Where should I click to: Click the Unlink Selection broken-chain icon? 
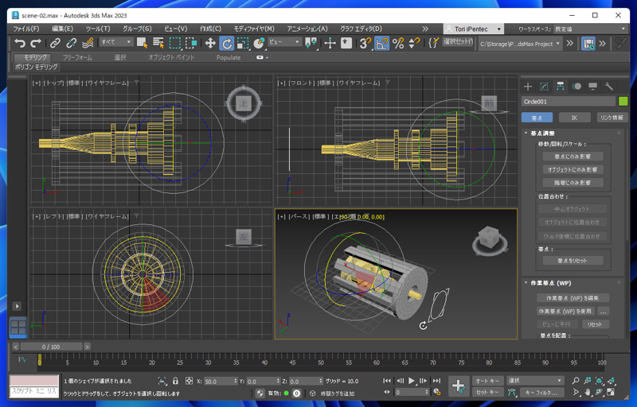(x=72, y=43)
